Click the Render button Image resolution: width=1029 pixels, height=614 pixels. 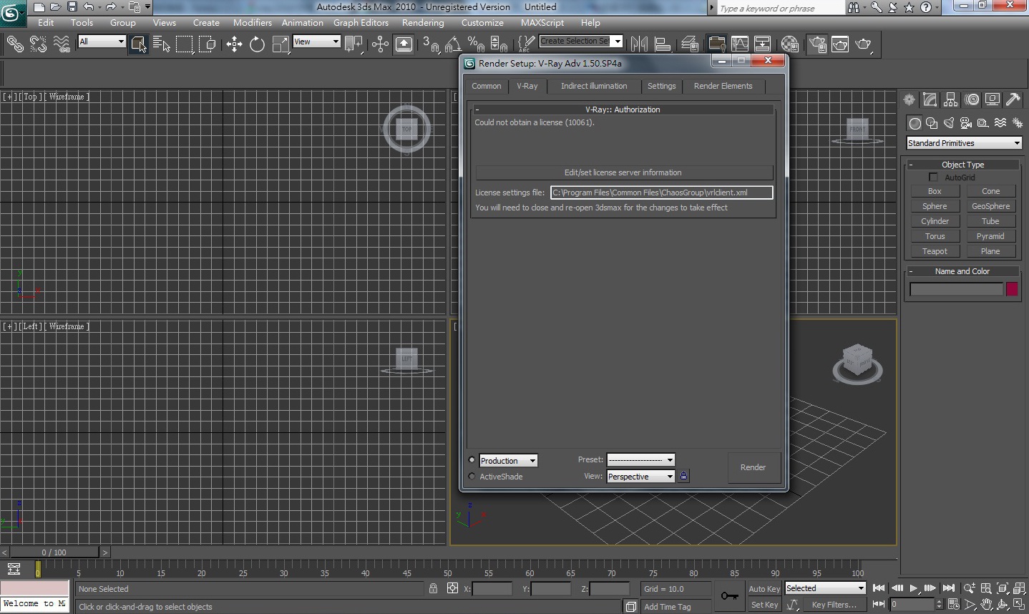tap(753, 467)
